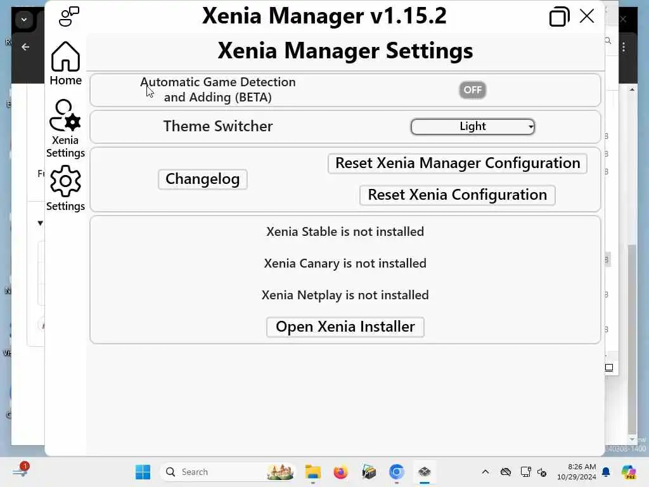Click chevron dropdown in background window
The image size is (649, 487).
[24, 20]
